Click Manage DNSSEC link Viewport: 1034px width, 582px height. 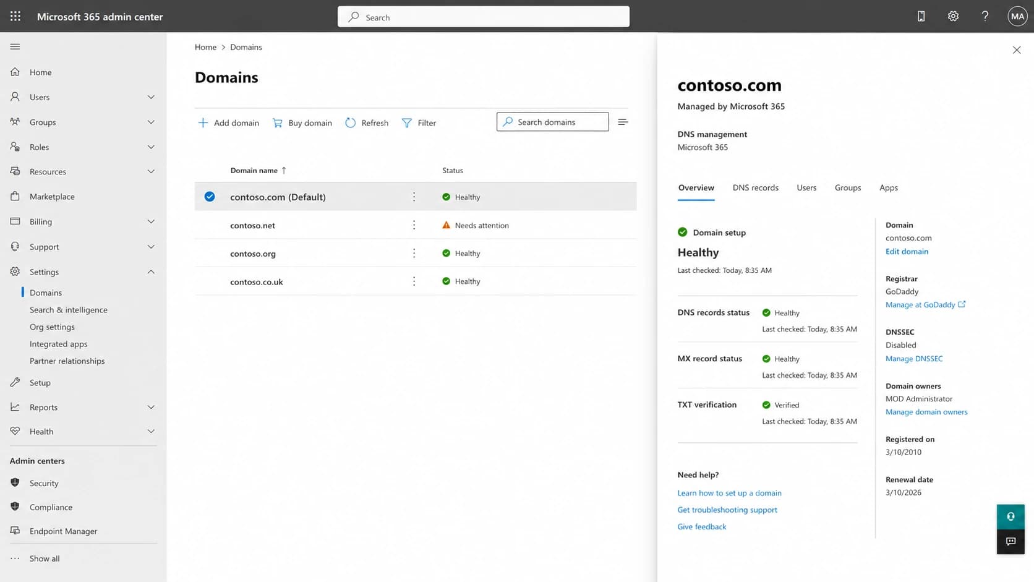click(914, 359)
